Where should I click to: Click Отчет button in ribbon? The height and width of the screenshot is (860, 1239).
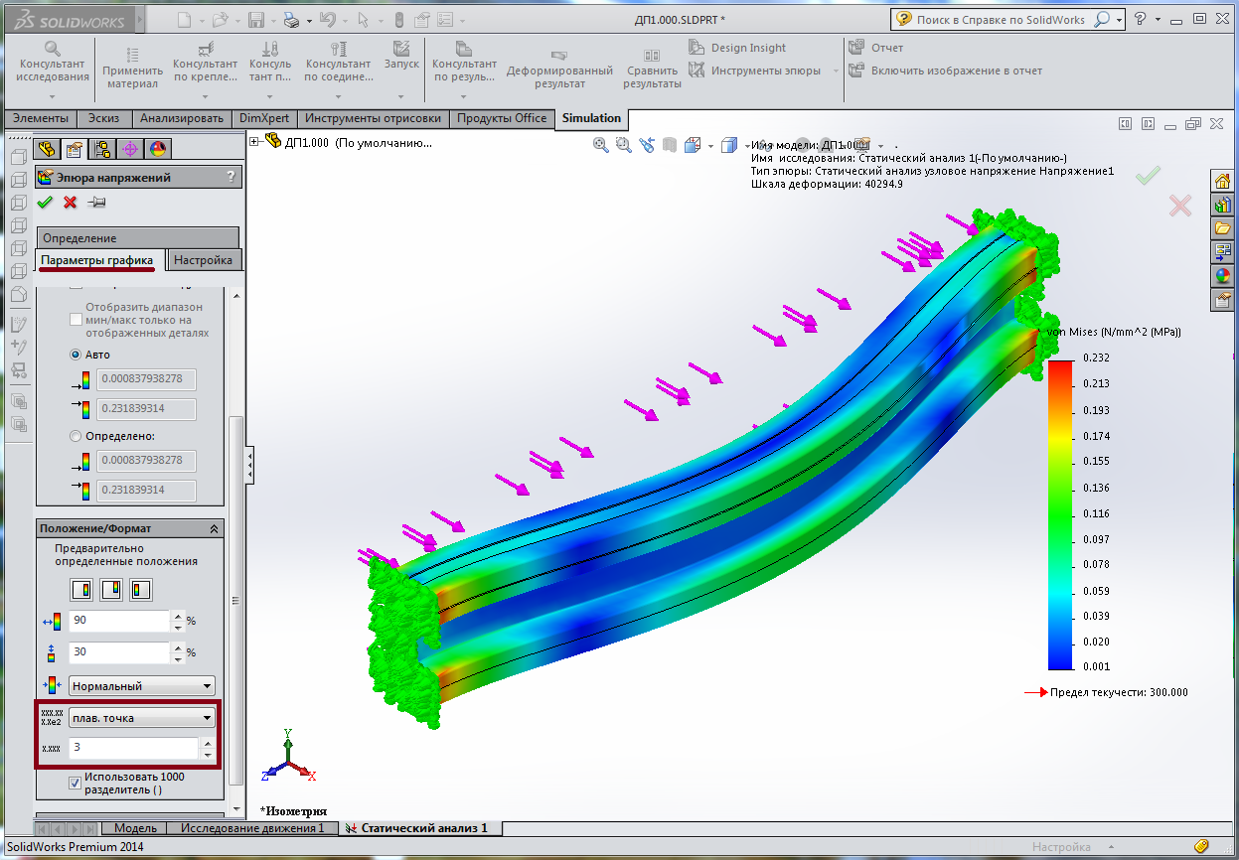pyautogui.click(x=876, y=48)
